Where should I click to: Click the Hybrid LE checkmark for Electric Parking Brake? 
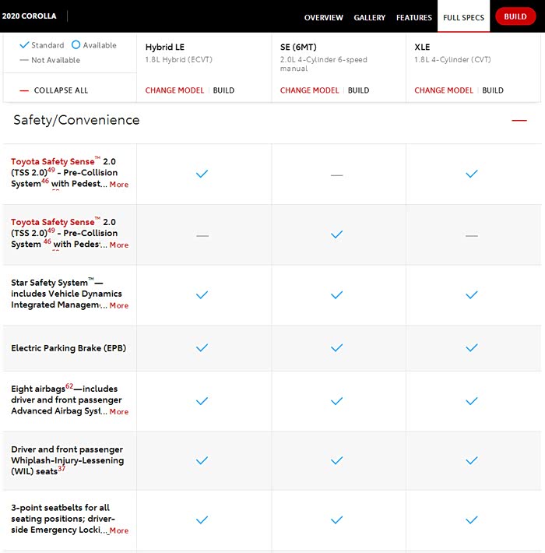click(x=202, y=348)
